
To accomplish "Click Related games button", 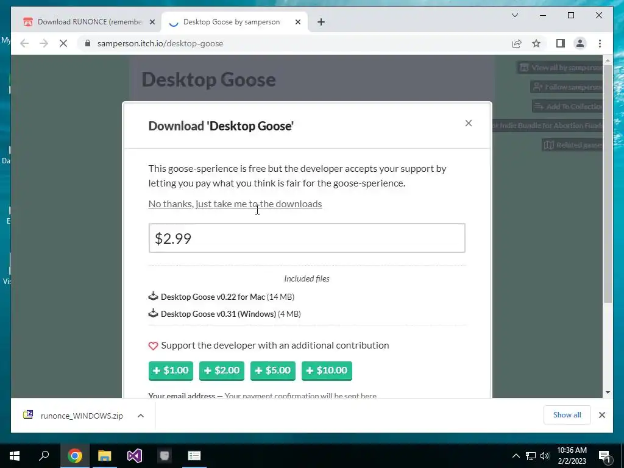I will pyautogui.click(x=573, y=145).
